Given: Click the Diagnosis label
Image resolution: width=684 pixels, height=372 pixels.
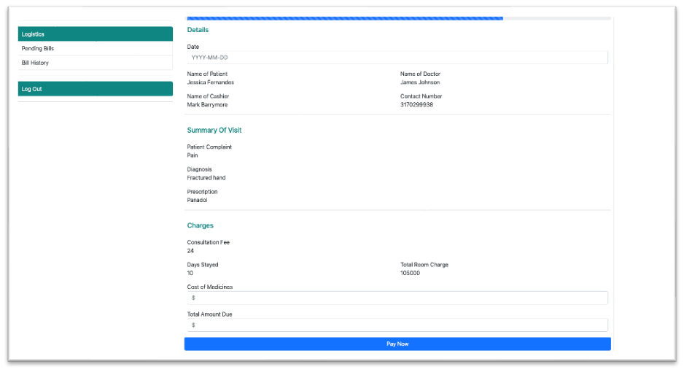Looking at the screenshot, I should pyautogui.click(x=199, y=169).
